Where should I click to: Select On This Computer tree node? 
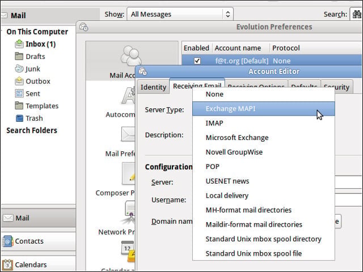click(37, 32)
